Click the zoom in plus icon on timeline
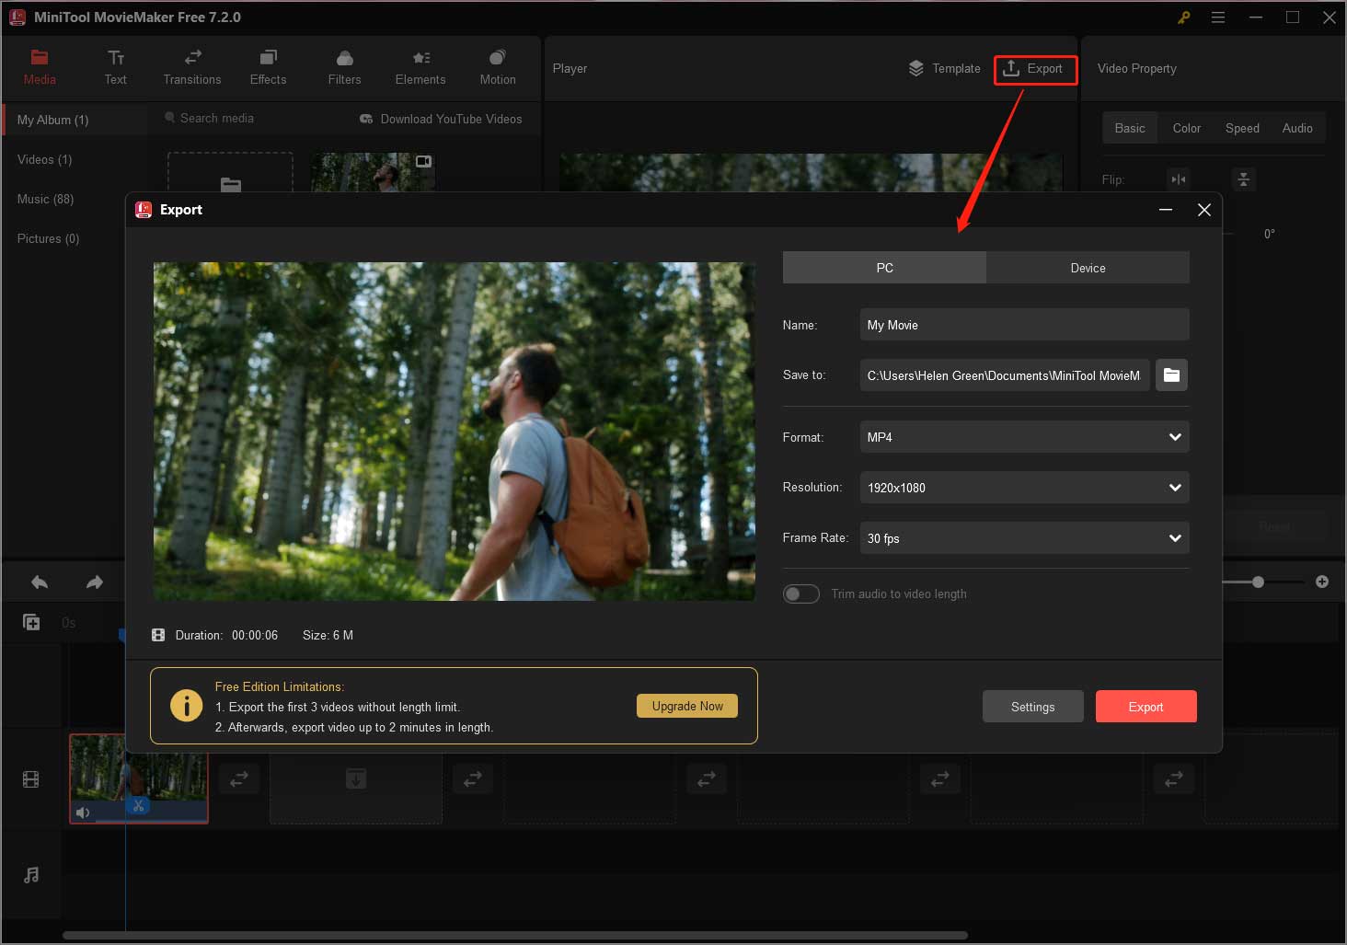Screen dimensions: 1347x945 tap(1322, 582)
